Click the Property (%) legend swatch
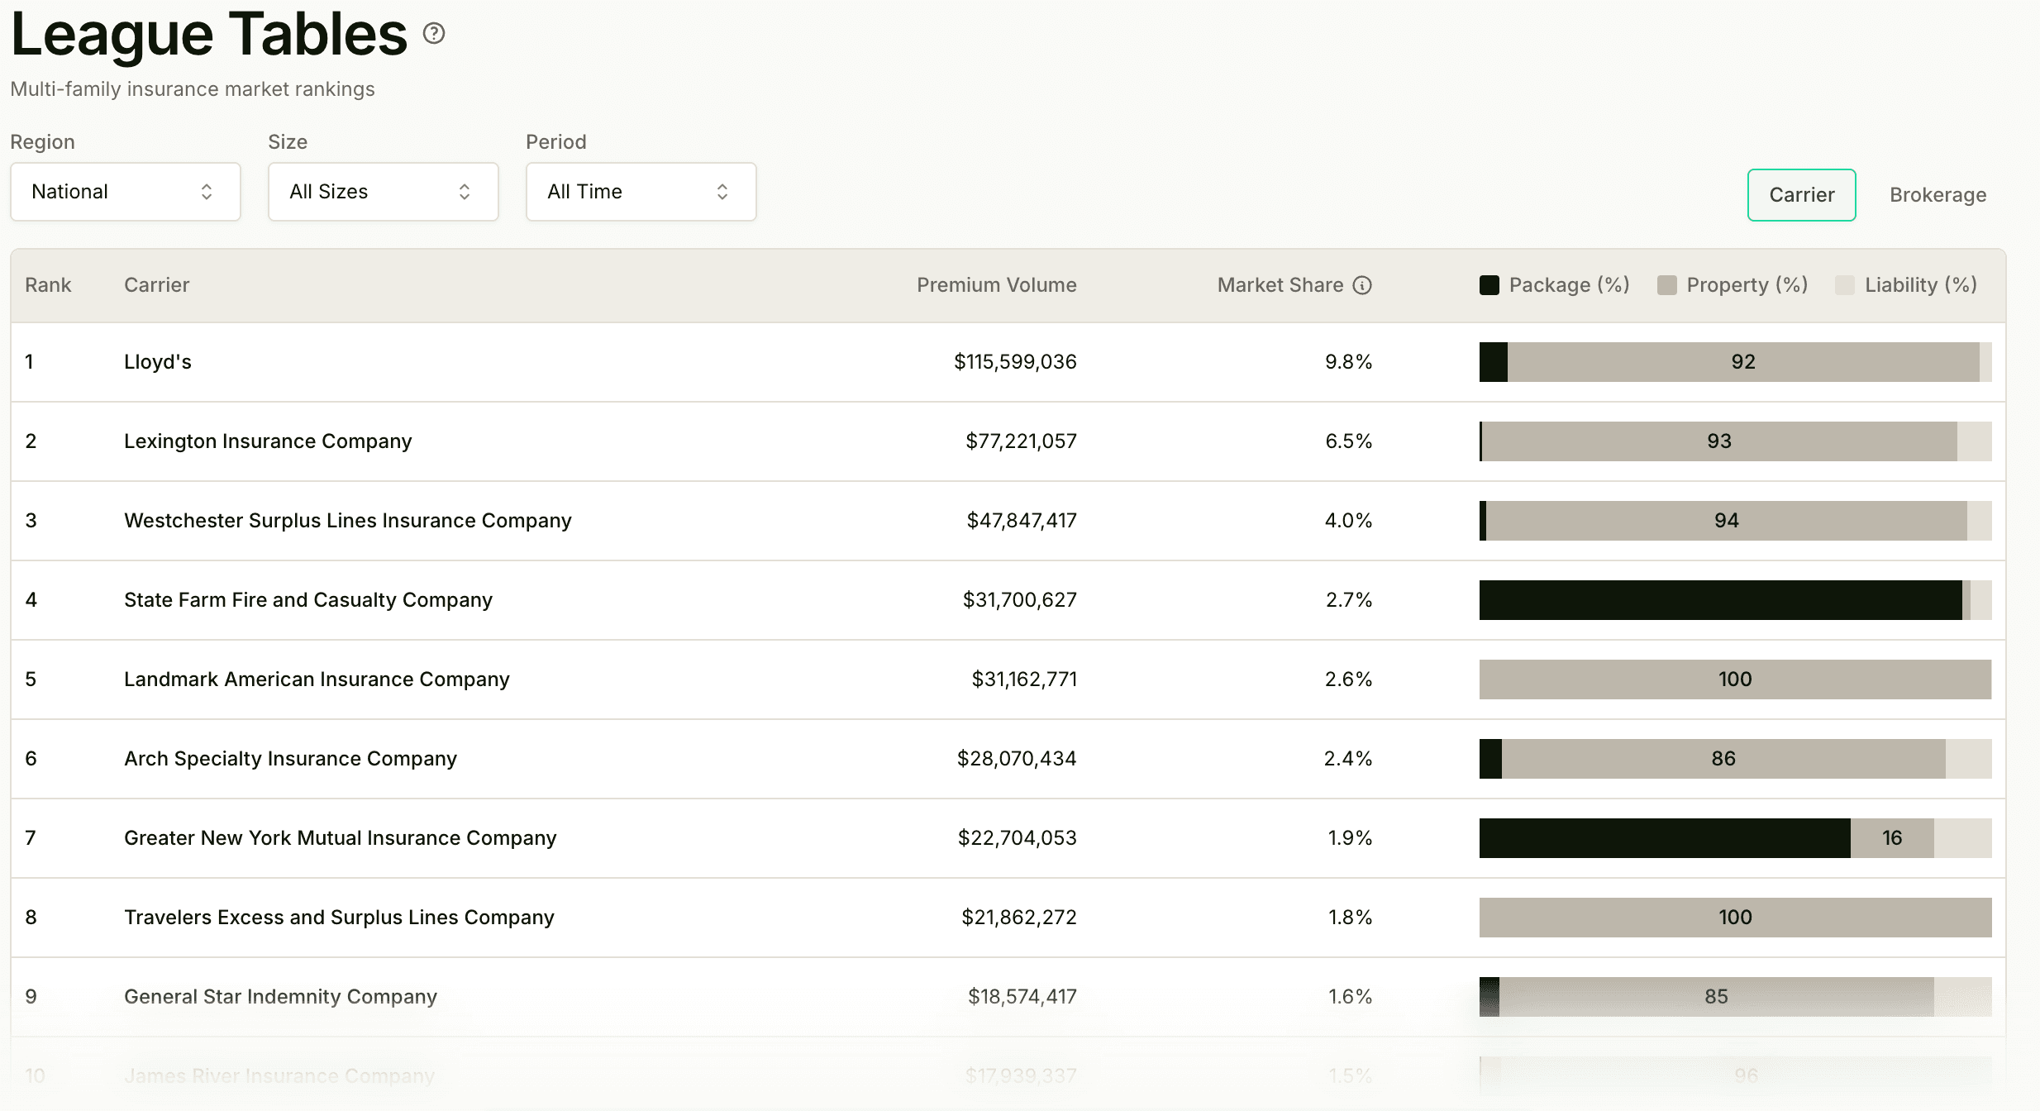Image resolution: width=2040 pixels, height=1111 pixels. (1667, 285)
